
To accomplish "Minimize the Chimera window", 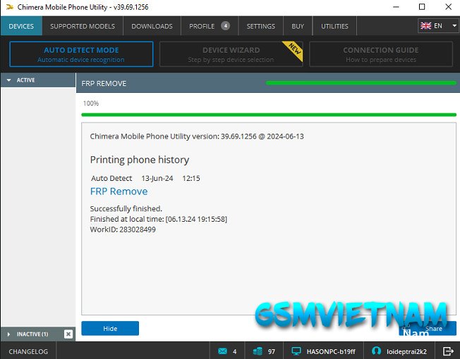I will click(x=396, y=7).
